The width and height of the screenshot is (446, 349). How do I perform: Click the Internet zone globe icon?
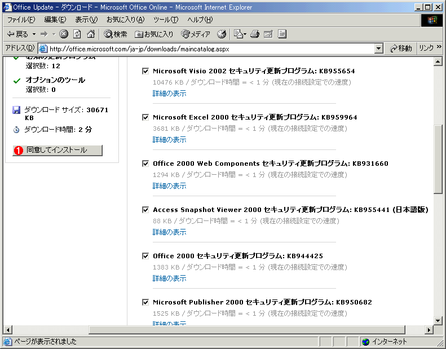[x=366, y=342]
